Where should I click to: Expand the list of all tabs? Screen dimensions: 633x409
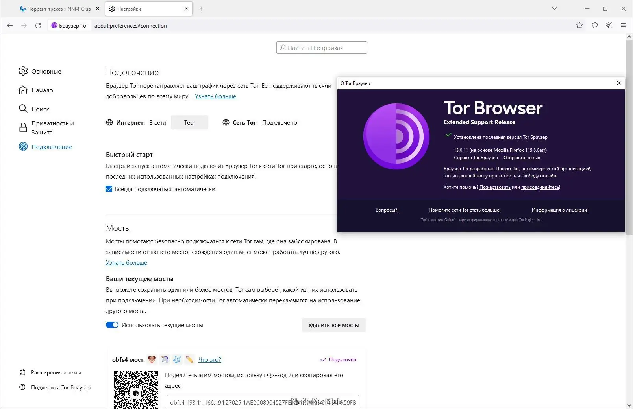pyautogui.click(x=555, y=9)
